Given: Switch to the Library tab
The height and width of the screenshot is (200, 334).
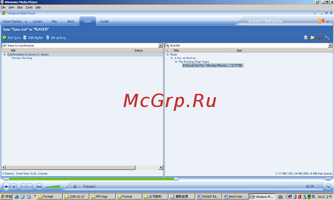Looking at the screenshot, I should point(37,21).
